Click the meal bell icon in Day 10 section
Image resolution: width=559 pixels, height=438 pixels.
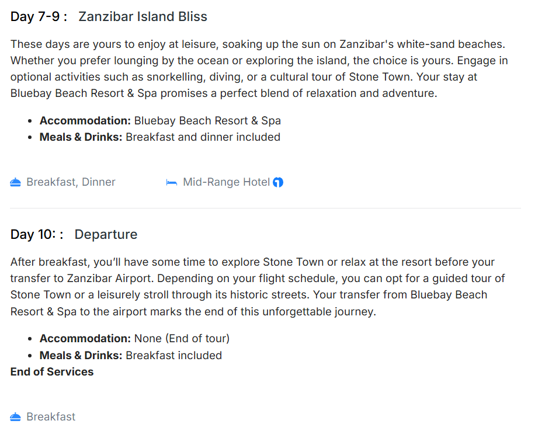(16, 417)
